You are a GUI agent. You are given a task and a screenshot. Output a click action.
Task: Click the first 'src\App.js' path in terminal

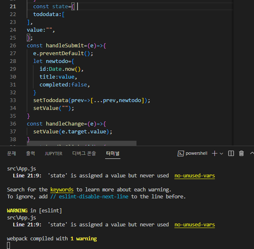point(21,169)
